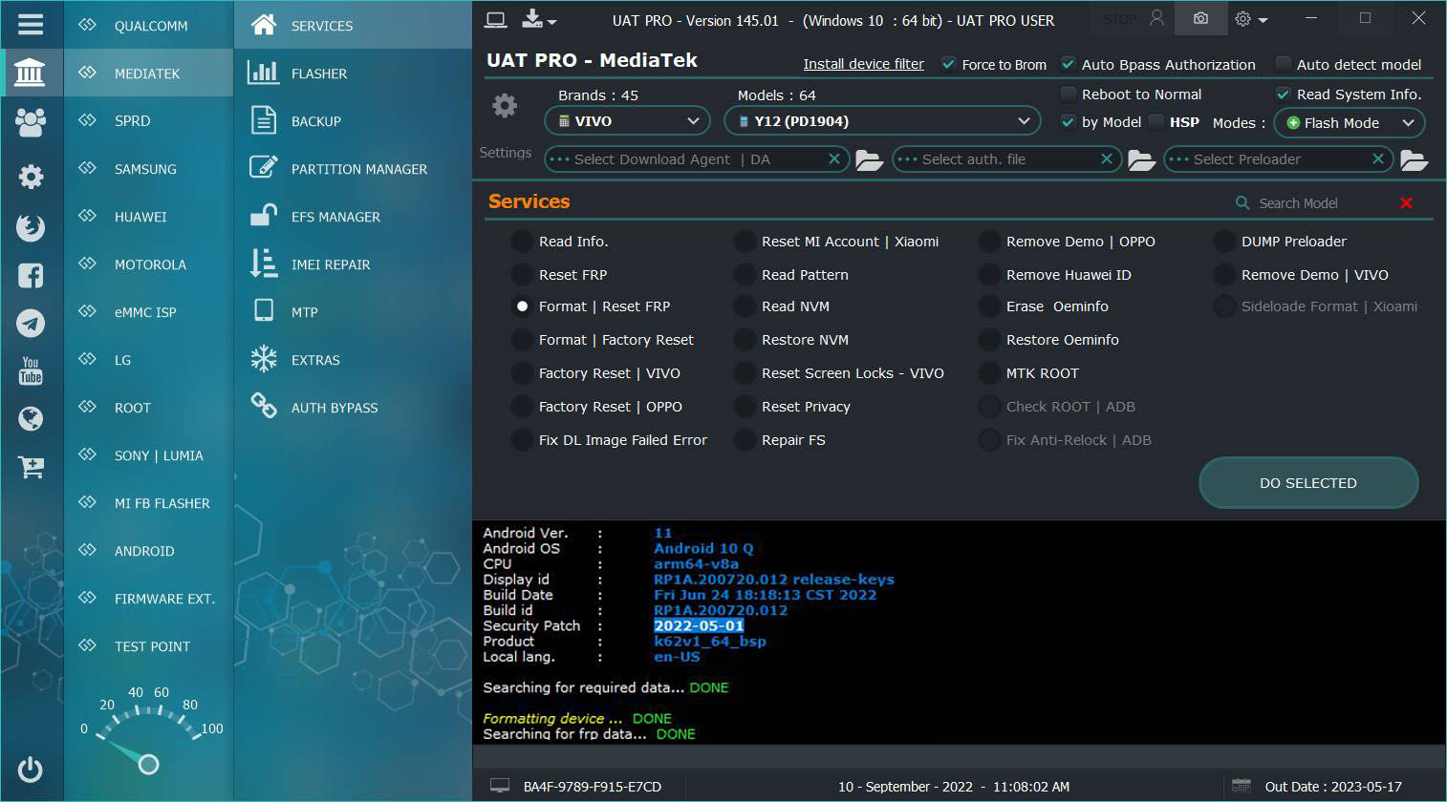
Task: Click the shopping cart icon
Action: pyautogui.click(x=31, y=467)
